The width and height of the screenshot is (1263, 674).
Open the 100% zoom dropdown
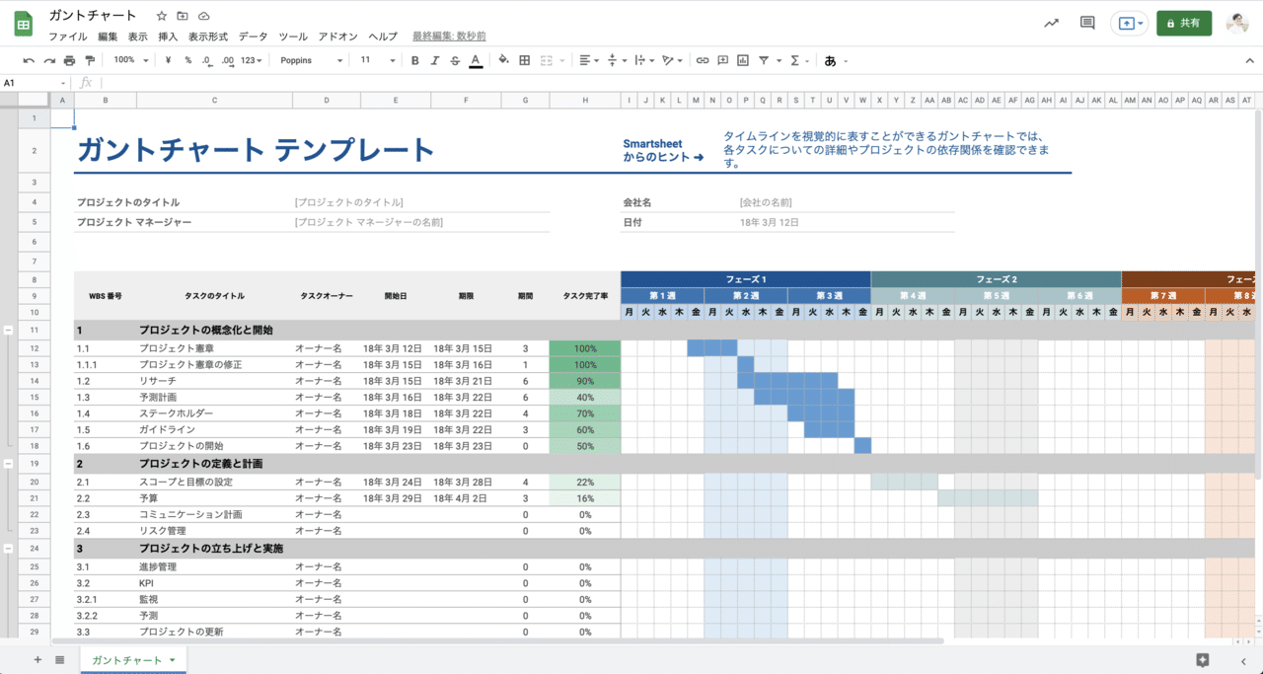pos(130,60)
